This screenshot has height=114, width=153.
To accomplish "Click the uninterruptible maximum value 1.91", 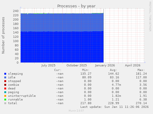I will pyautogui.click(x=143, y=96).
